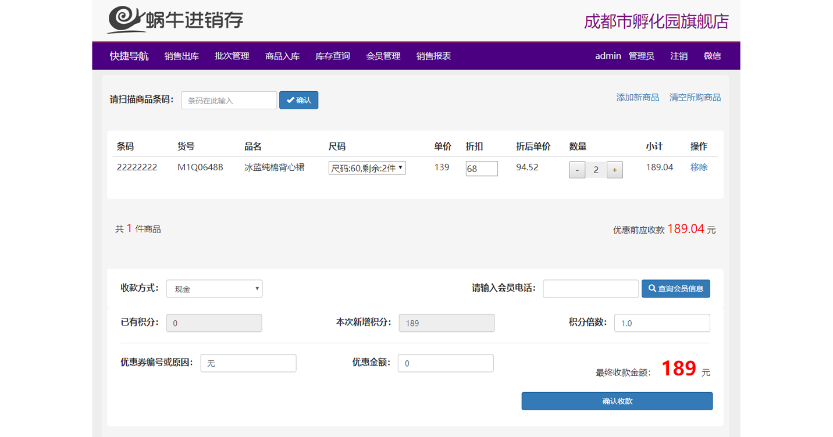Switch to the 销售出库 tab
This screenshot has height=437, width=833.
point(182,56)
